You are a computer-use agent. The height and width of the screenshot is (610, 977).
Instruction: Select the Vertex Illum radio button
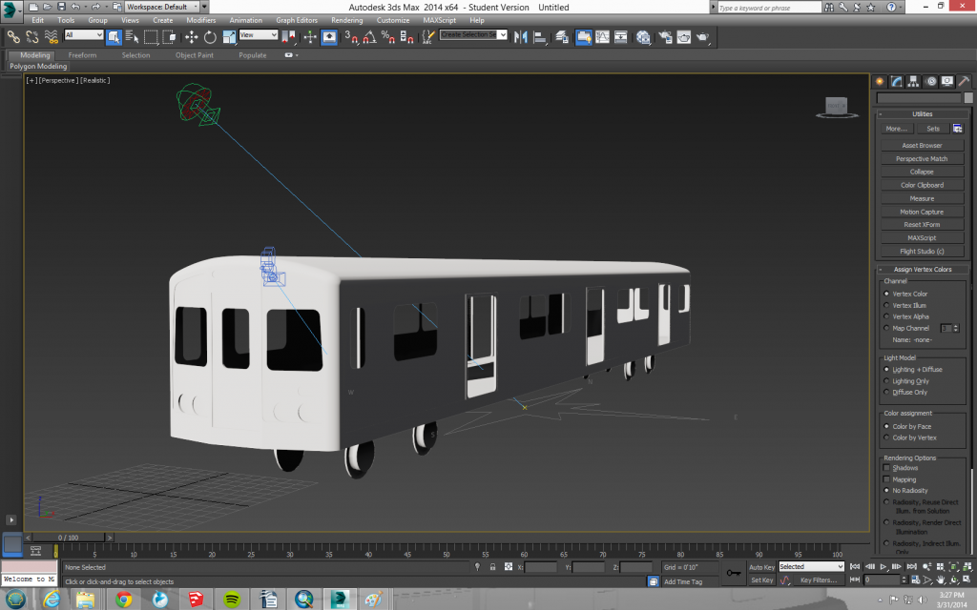(886, 305)
